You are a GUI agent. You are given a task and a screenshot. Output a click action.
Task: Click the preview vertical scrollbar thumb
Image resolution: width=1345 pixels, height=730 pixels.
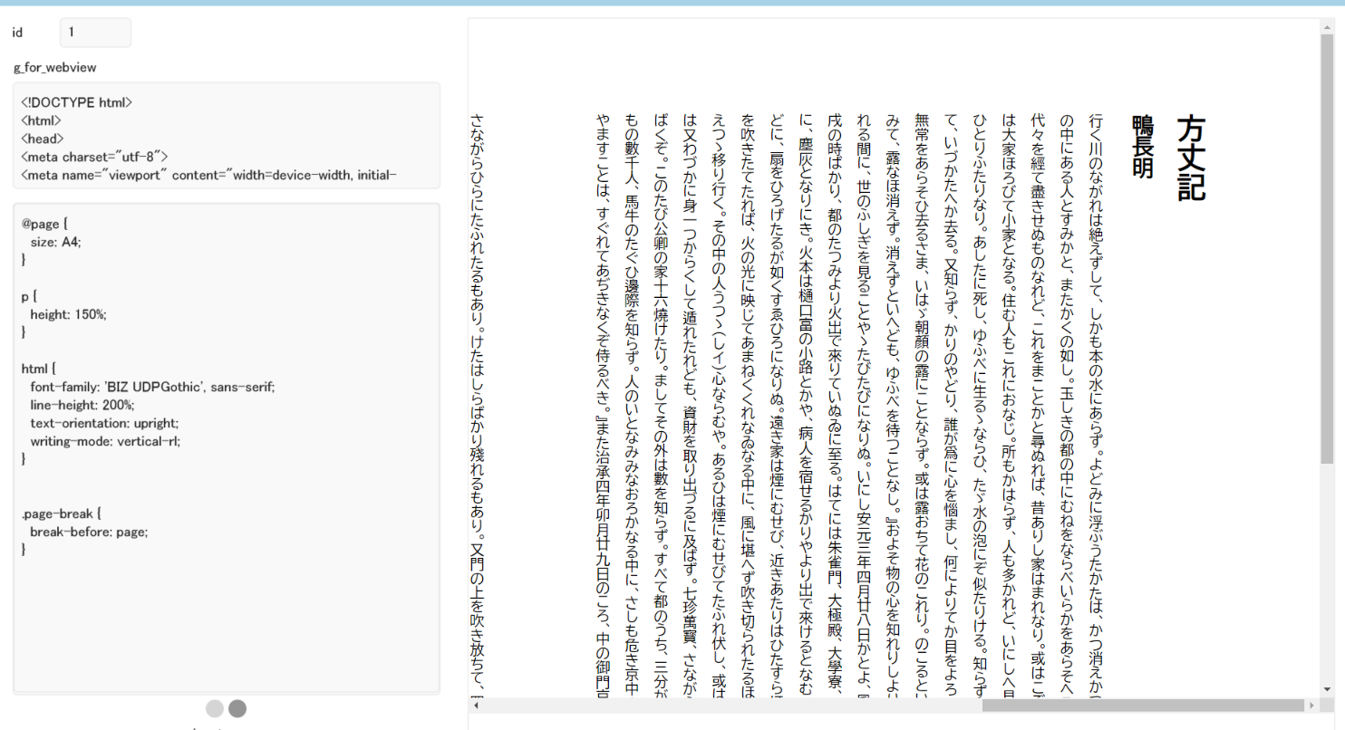tap(1328, 250)
